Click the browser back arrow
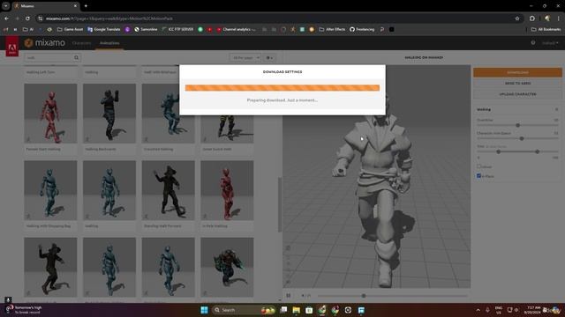The image size is (565, 317). click(6, 18)
